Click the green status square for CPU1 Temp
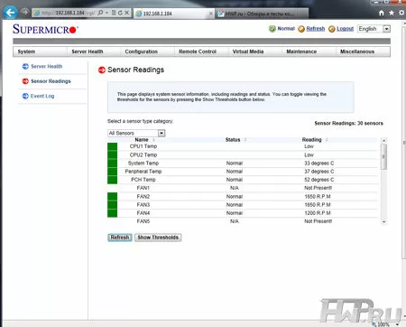The image size is (406, 327). 112,146
